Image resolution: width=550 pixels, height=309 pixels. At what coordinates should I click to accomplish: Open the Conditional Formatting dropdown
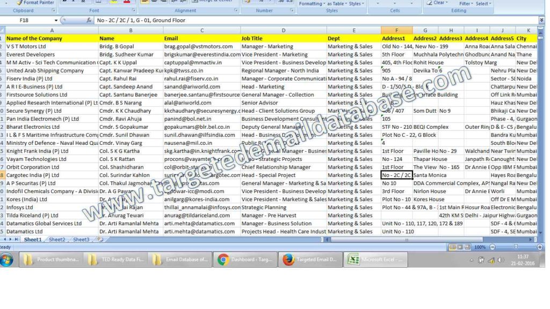(x=312, y=4)
